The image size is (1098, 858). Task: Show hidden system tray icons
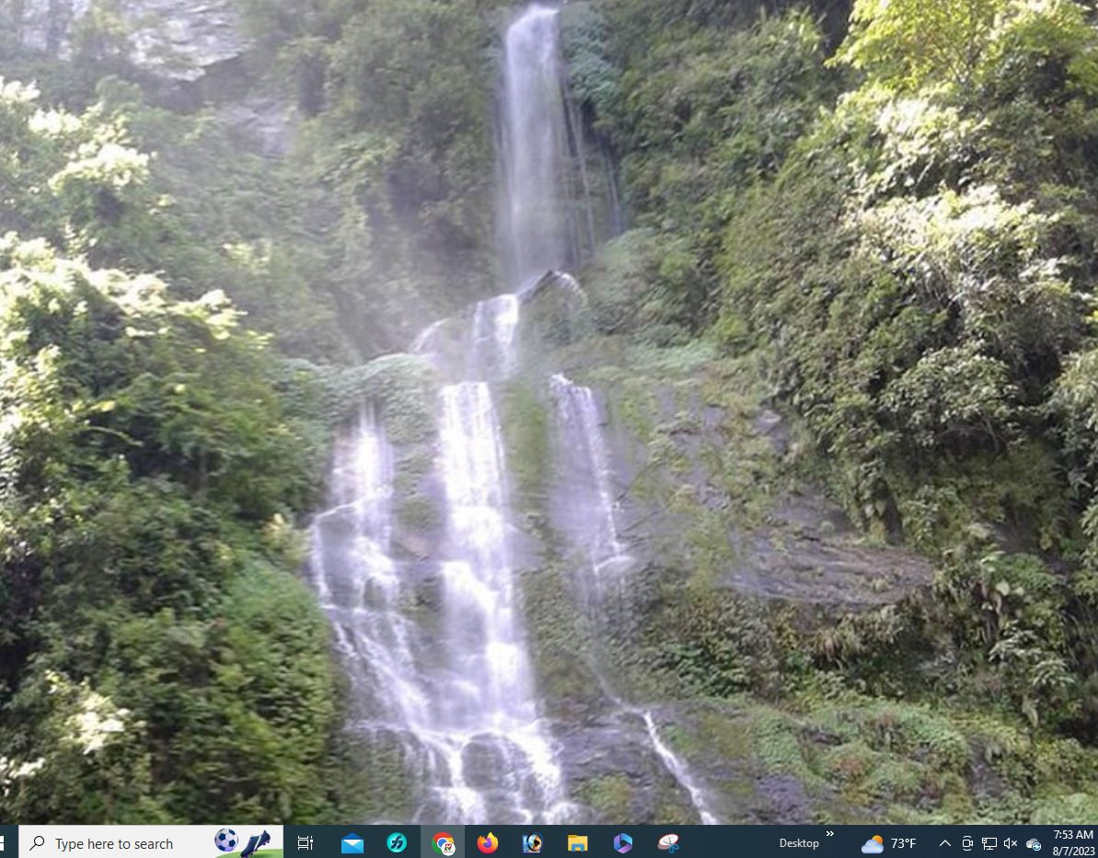tap(944, 843)
